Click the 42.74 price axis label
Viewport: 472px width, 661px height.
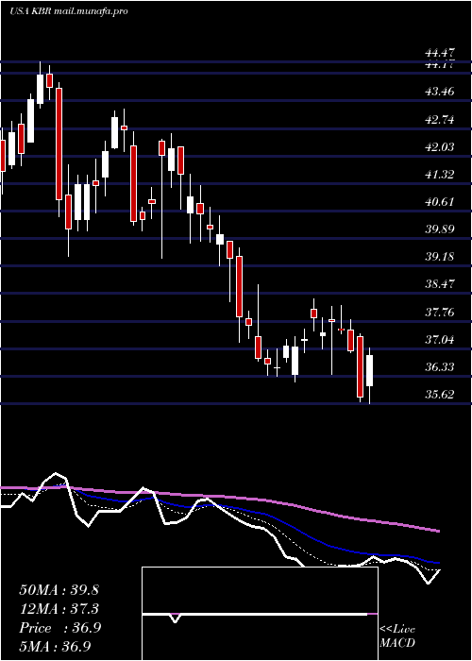coord(440,120)
